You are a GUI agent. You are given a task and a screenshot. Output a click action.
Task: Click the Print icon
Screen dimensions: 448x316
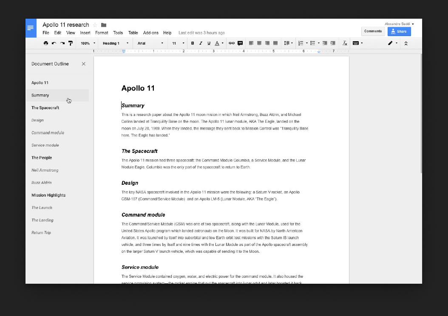pos(46,43)
